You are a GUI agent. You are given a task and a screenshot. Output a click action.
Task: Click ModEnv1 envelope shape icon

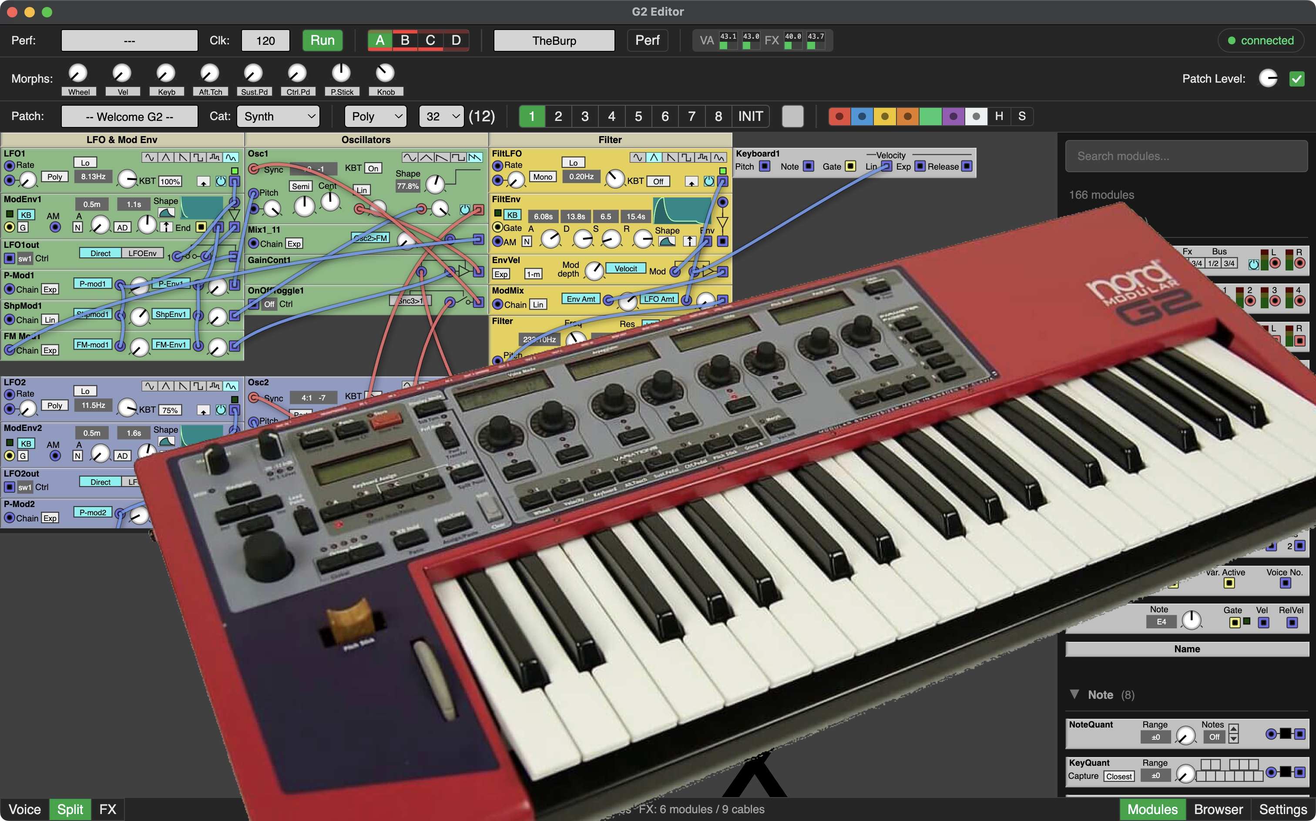(x=166, y=212)
